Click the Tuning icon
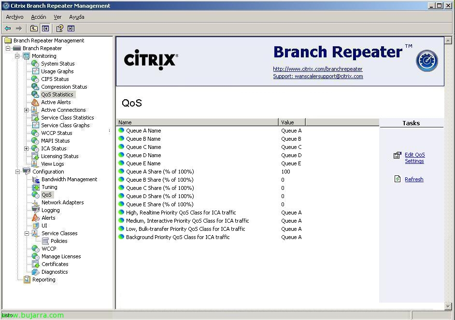This screenshot has width=455, height=320. (36, 187)
